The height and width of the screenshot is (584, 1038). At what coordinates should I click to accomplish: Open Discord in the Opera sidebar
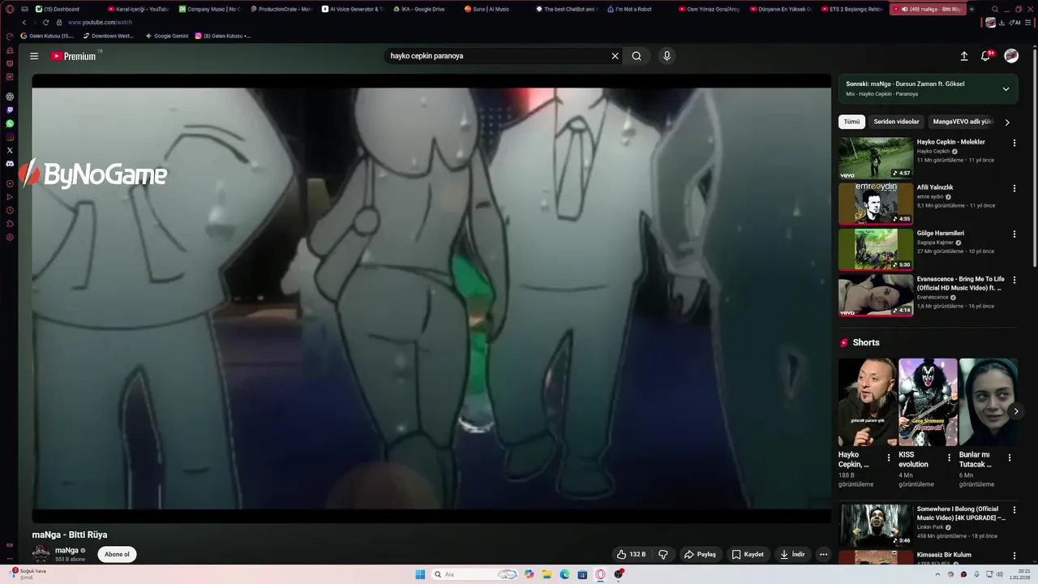click(10, 163)
